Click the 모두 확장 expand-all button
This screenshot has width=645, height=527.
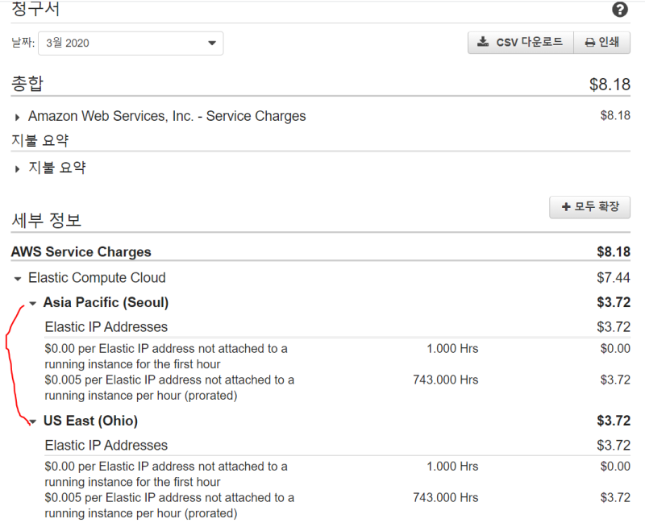(589, 207)
